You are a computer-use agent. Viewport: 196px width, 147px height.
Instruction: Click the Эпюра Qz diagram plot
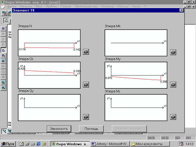point(49,75)
